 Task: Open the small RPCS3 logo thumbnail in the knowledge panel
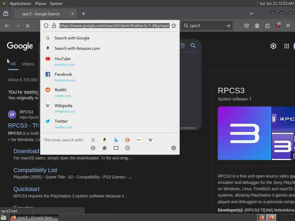pos(283,146)
